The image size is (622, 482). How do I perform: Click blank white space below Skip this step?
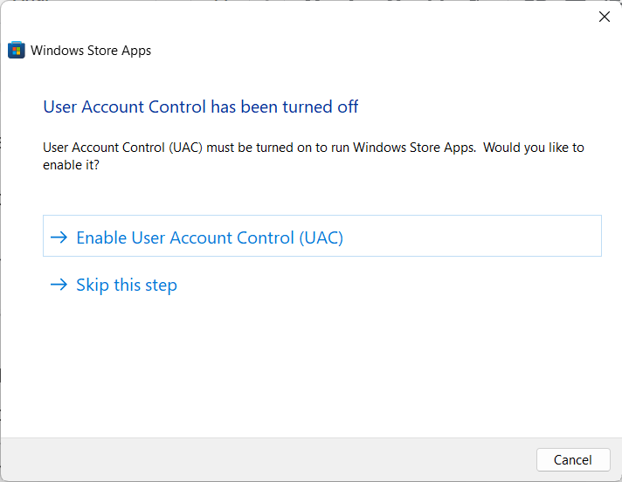(306, 367)
